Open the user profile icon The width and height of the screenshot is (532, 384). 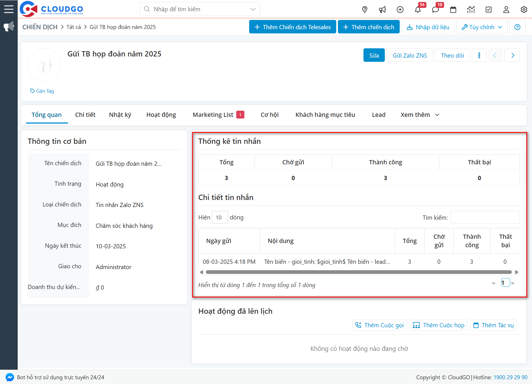point(506,9)
